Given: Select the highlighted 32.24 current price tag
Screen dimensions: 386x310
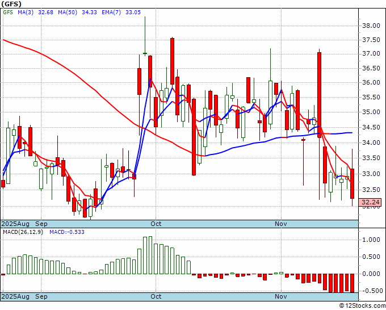Looking at the screenshot, I should (x=371, y=202).
